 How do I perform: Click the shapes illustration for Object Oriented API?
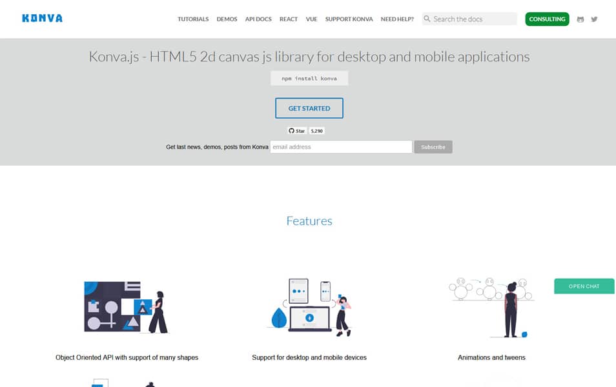[127, 307]
